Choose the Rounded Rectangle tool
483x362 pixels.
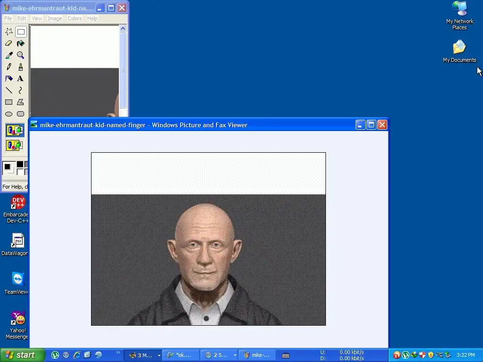point(21,114)
